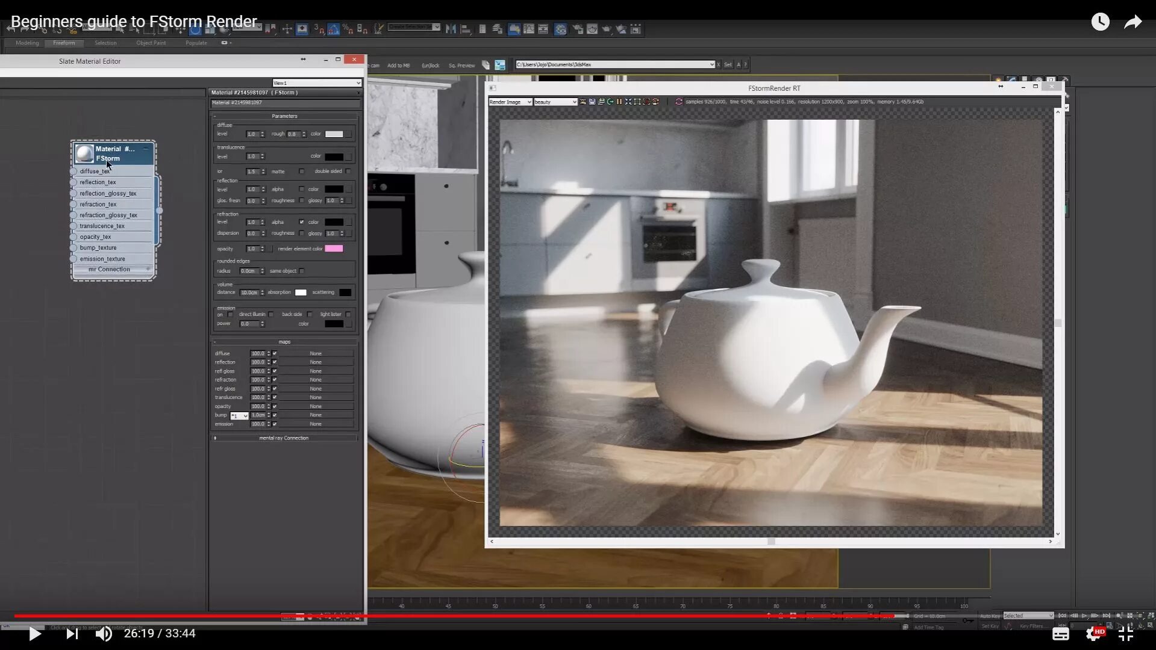Open the pink render element color swatch

334,249
